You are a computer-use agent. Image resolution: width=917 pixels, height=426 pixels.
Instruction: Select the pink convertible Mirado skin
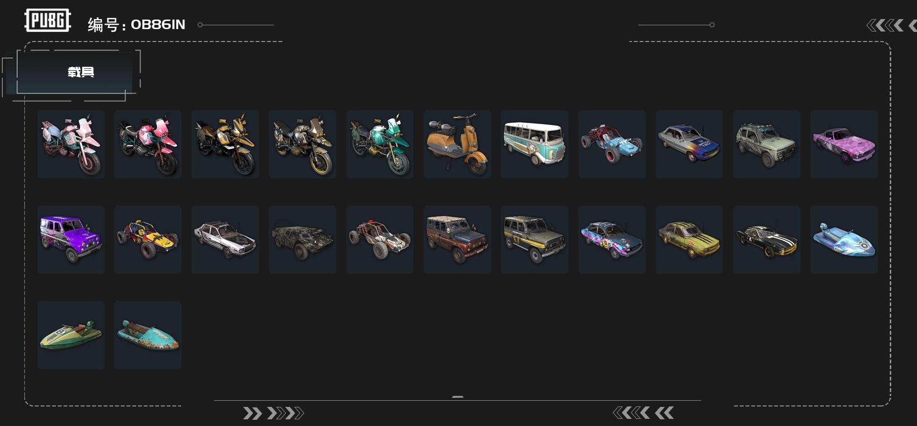[x=844, y=144]
